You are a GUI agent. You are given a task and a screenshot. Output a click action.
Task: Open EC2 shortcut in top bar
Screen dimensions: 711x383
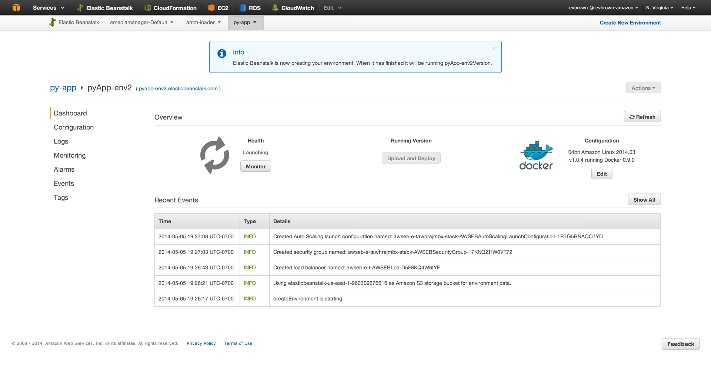click(218, 8)
